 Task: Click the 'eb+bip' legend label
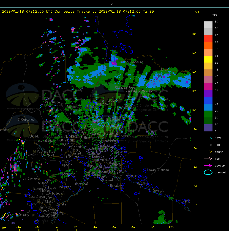click(x=220, y=166)
